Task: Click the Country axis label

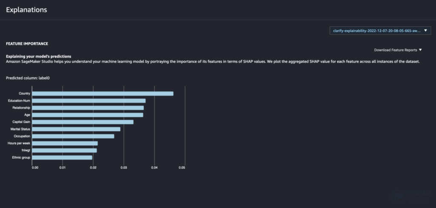Action: 24,93
